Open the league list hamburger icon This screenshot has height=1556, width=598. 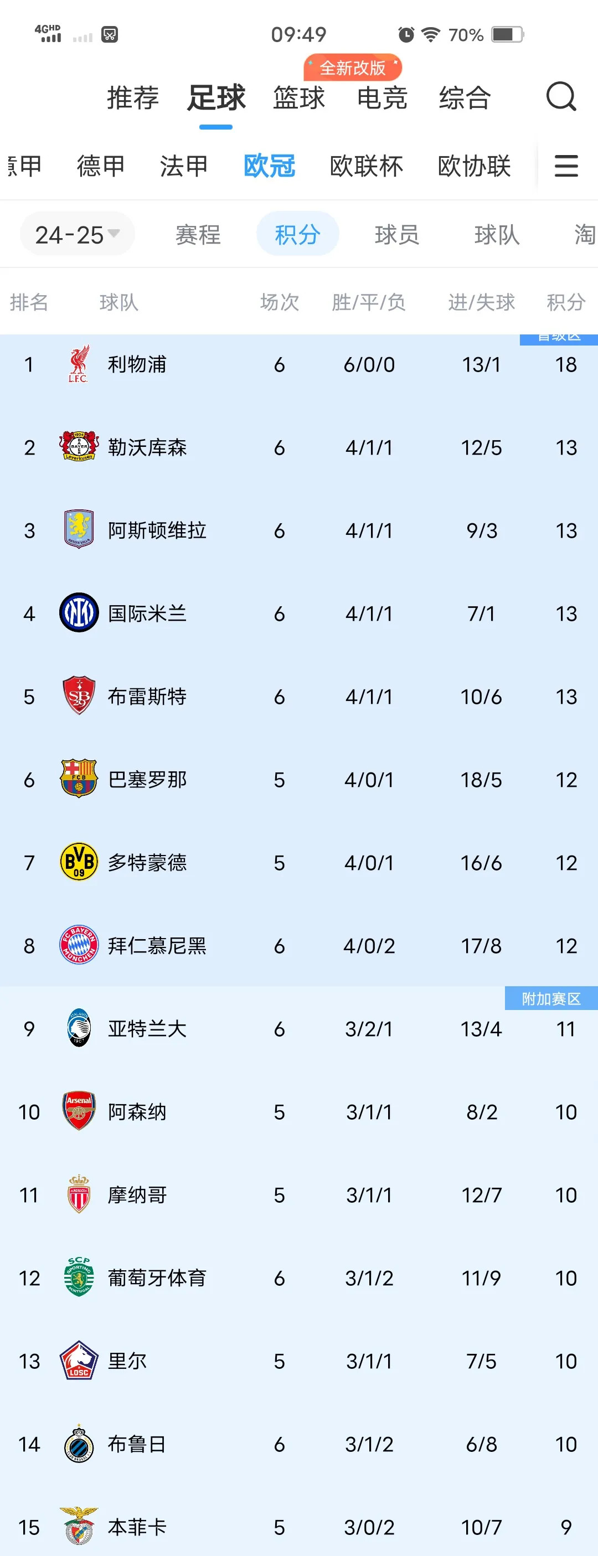tap(566, 167)
